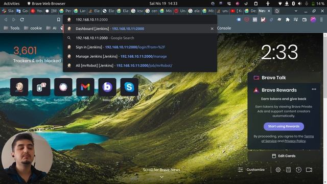Open the volume indicator in top bar
Image resolution: width=327 pixels, height=184 pixels.
click(300, 4)
